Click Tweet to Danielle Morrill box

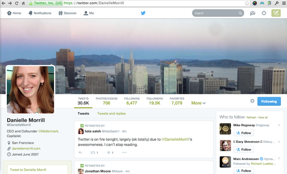pos(37,169)
